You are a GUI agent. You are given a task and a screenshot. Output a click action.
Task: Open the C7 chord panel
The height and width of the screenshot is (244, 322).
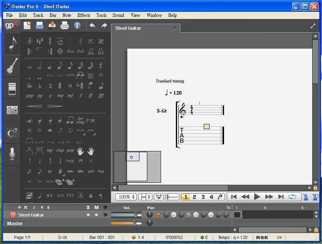pyautogui.click(x=12, y=133)
